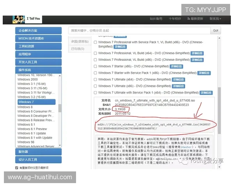Select Windows 3.1 (16-bit) entry

coord(32,84)
